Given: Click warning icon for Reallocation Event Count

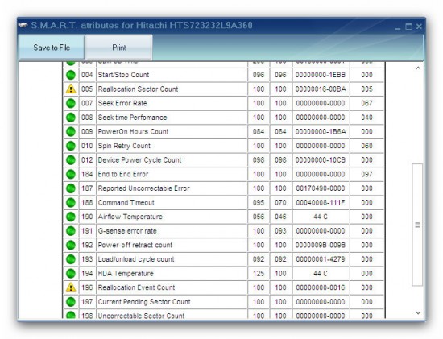Looking at the screenshot, I should (71, 287).
